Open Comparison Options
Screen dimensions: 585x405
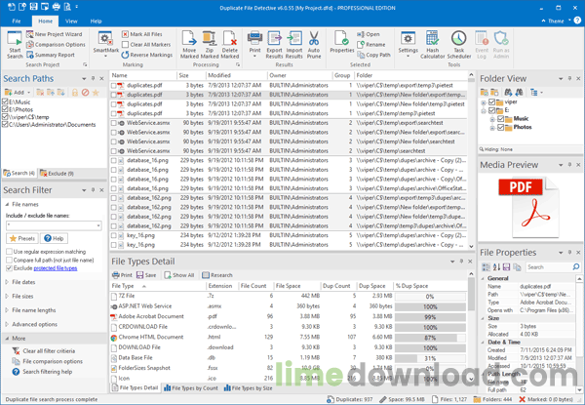[x=56, y=45]
